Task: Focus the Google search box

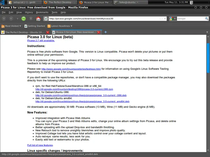Action: coord(191,19)
